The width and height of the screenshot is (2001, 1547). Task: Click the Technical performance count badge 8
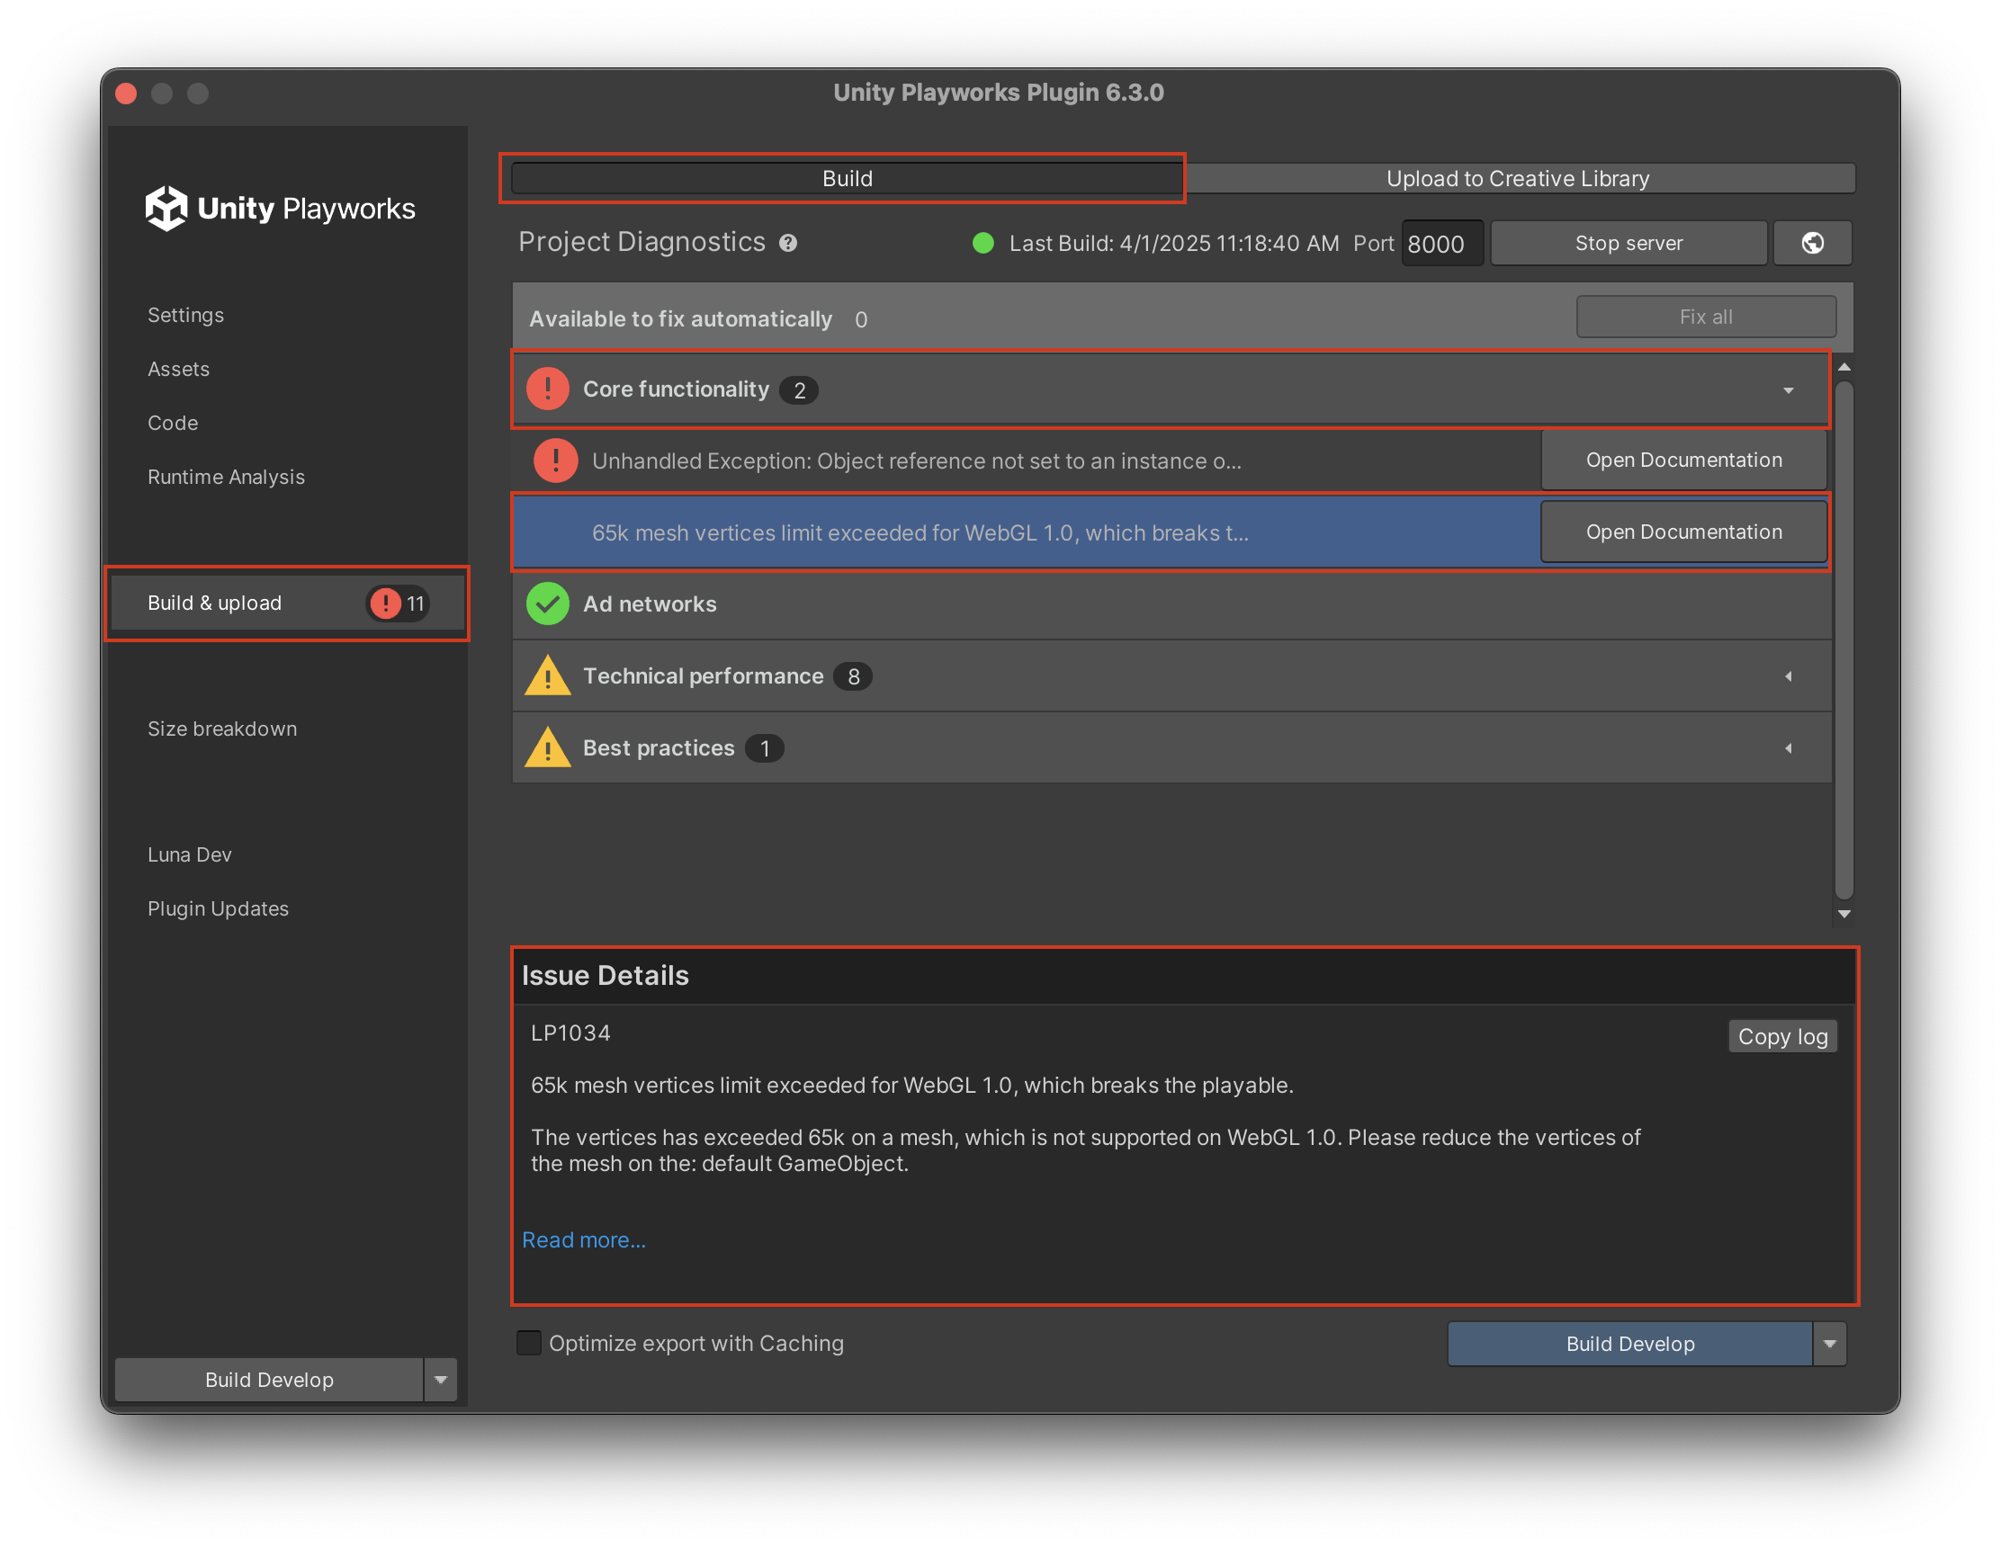pos(853,676)
